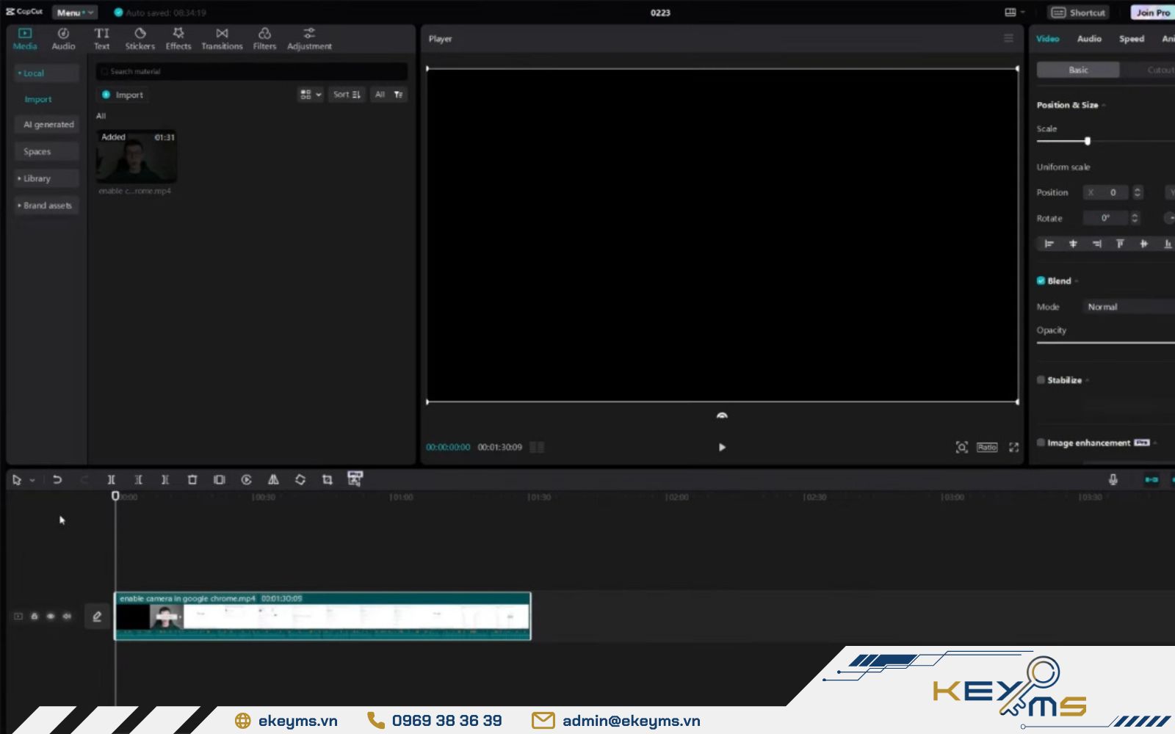Switch to the Speed tab
The image size is (1175, 734).
pos(1131,39)
